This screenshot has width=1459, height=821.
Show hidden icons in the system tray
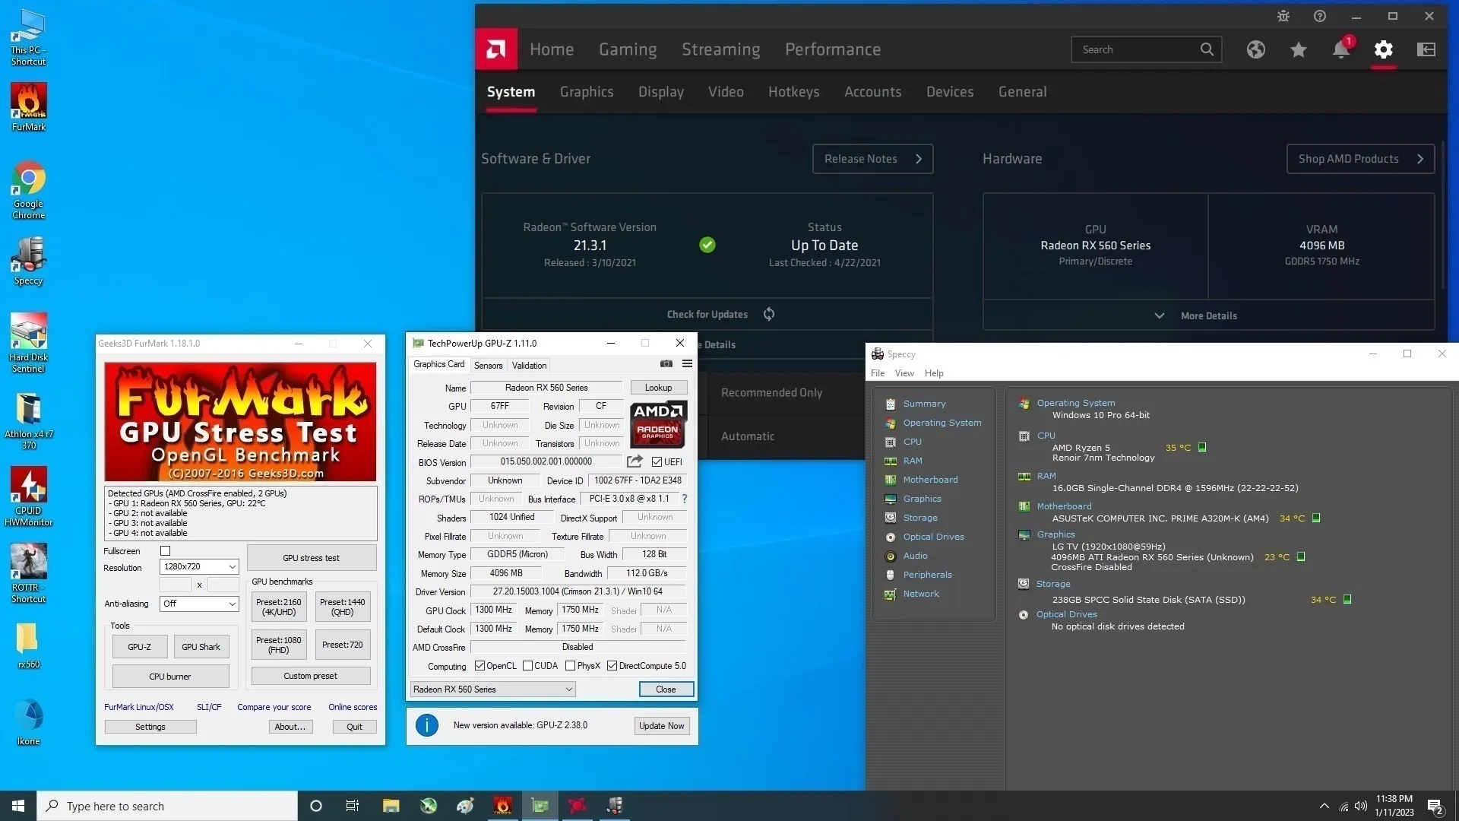tap(1324, 806)
